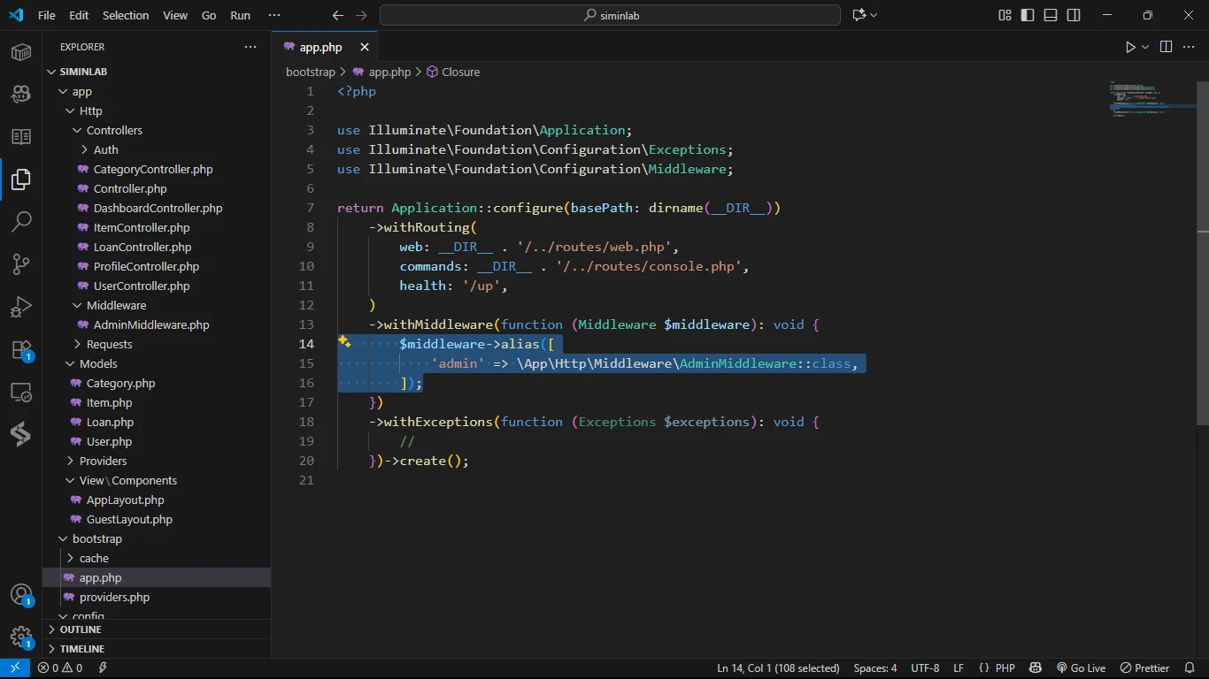Expand the OUTLINE section
This screenshot has height=679, width=1209.
point(80,629)
